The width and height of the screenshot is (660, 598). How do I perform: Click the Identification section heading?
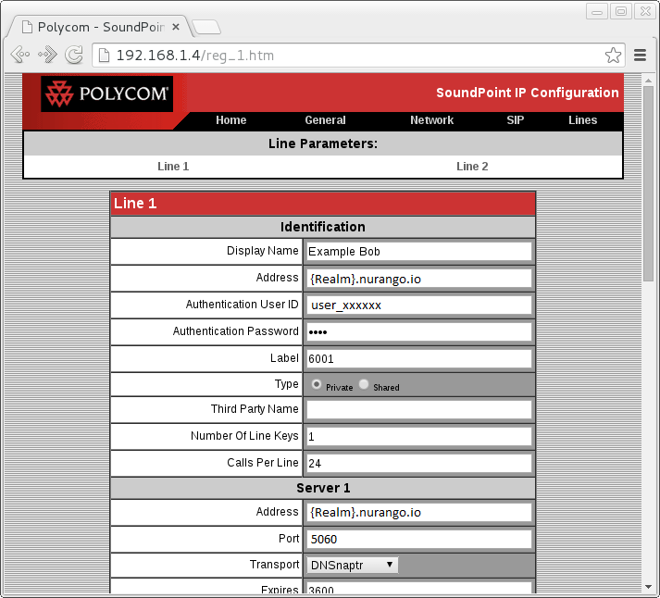[x=323, y=227]
